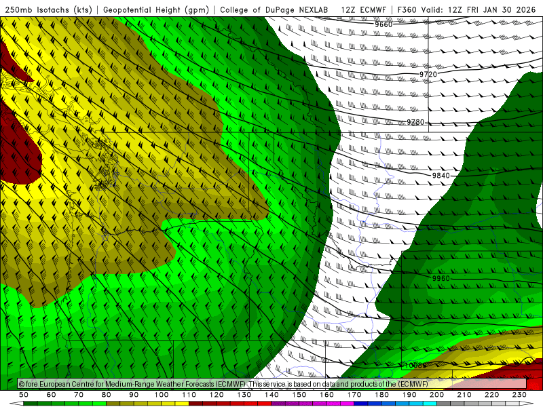Click the 200 value on the color scale
This screenshot has height=407, width=543.
(436, 395)
